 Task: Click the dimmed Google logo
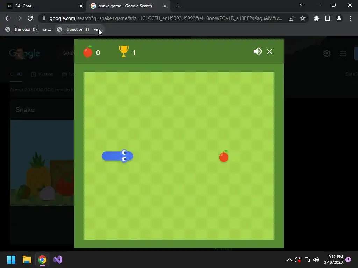click(25, 53)
